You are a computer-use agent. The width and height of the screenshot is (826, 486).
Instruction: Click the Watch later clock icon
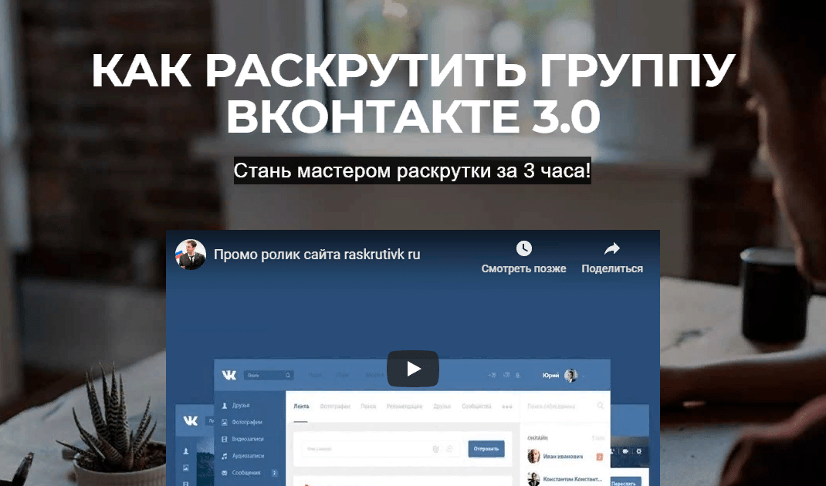(523, 248)
